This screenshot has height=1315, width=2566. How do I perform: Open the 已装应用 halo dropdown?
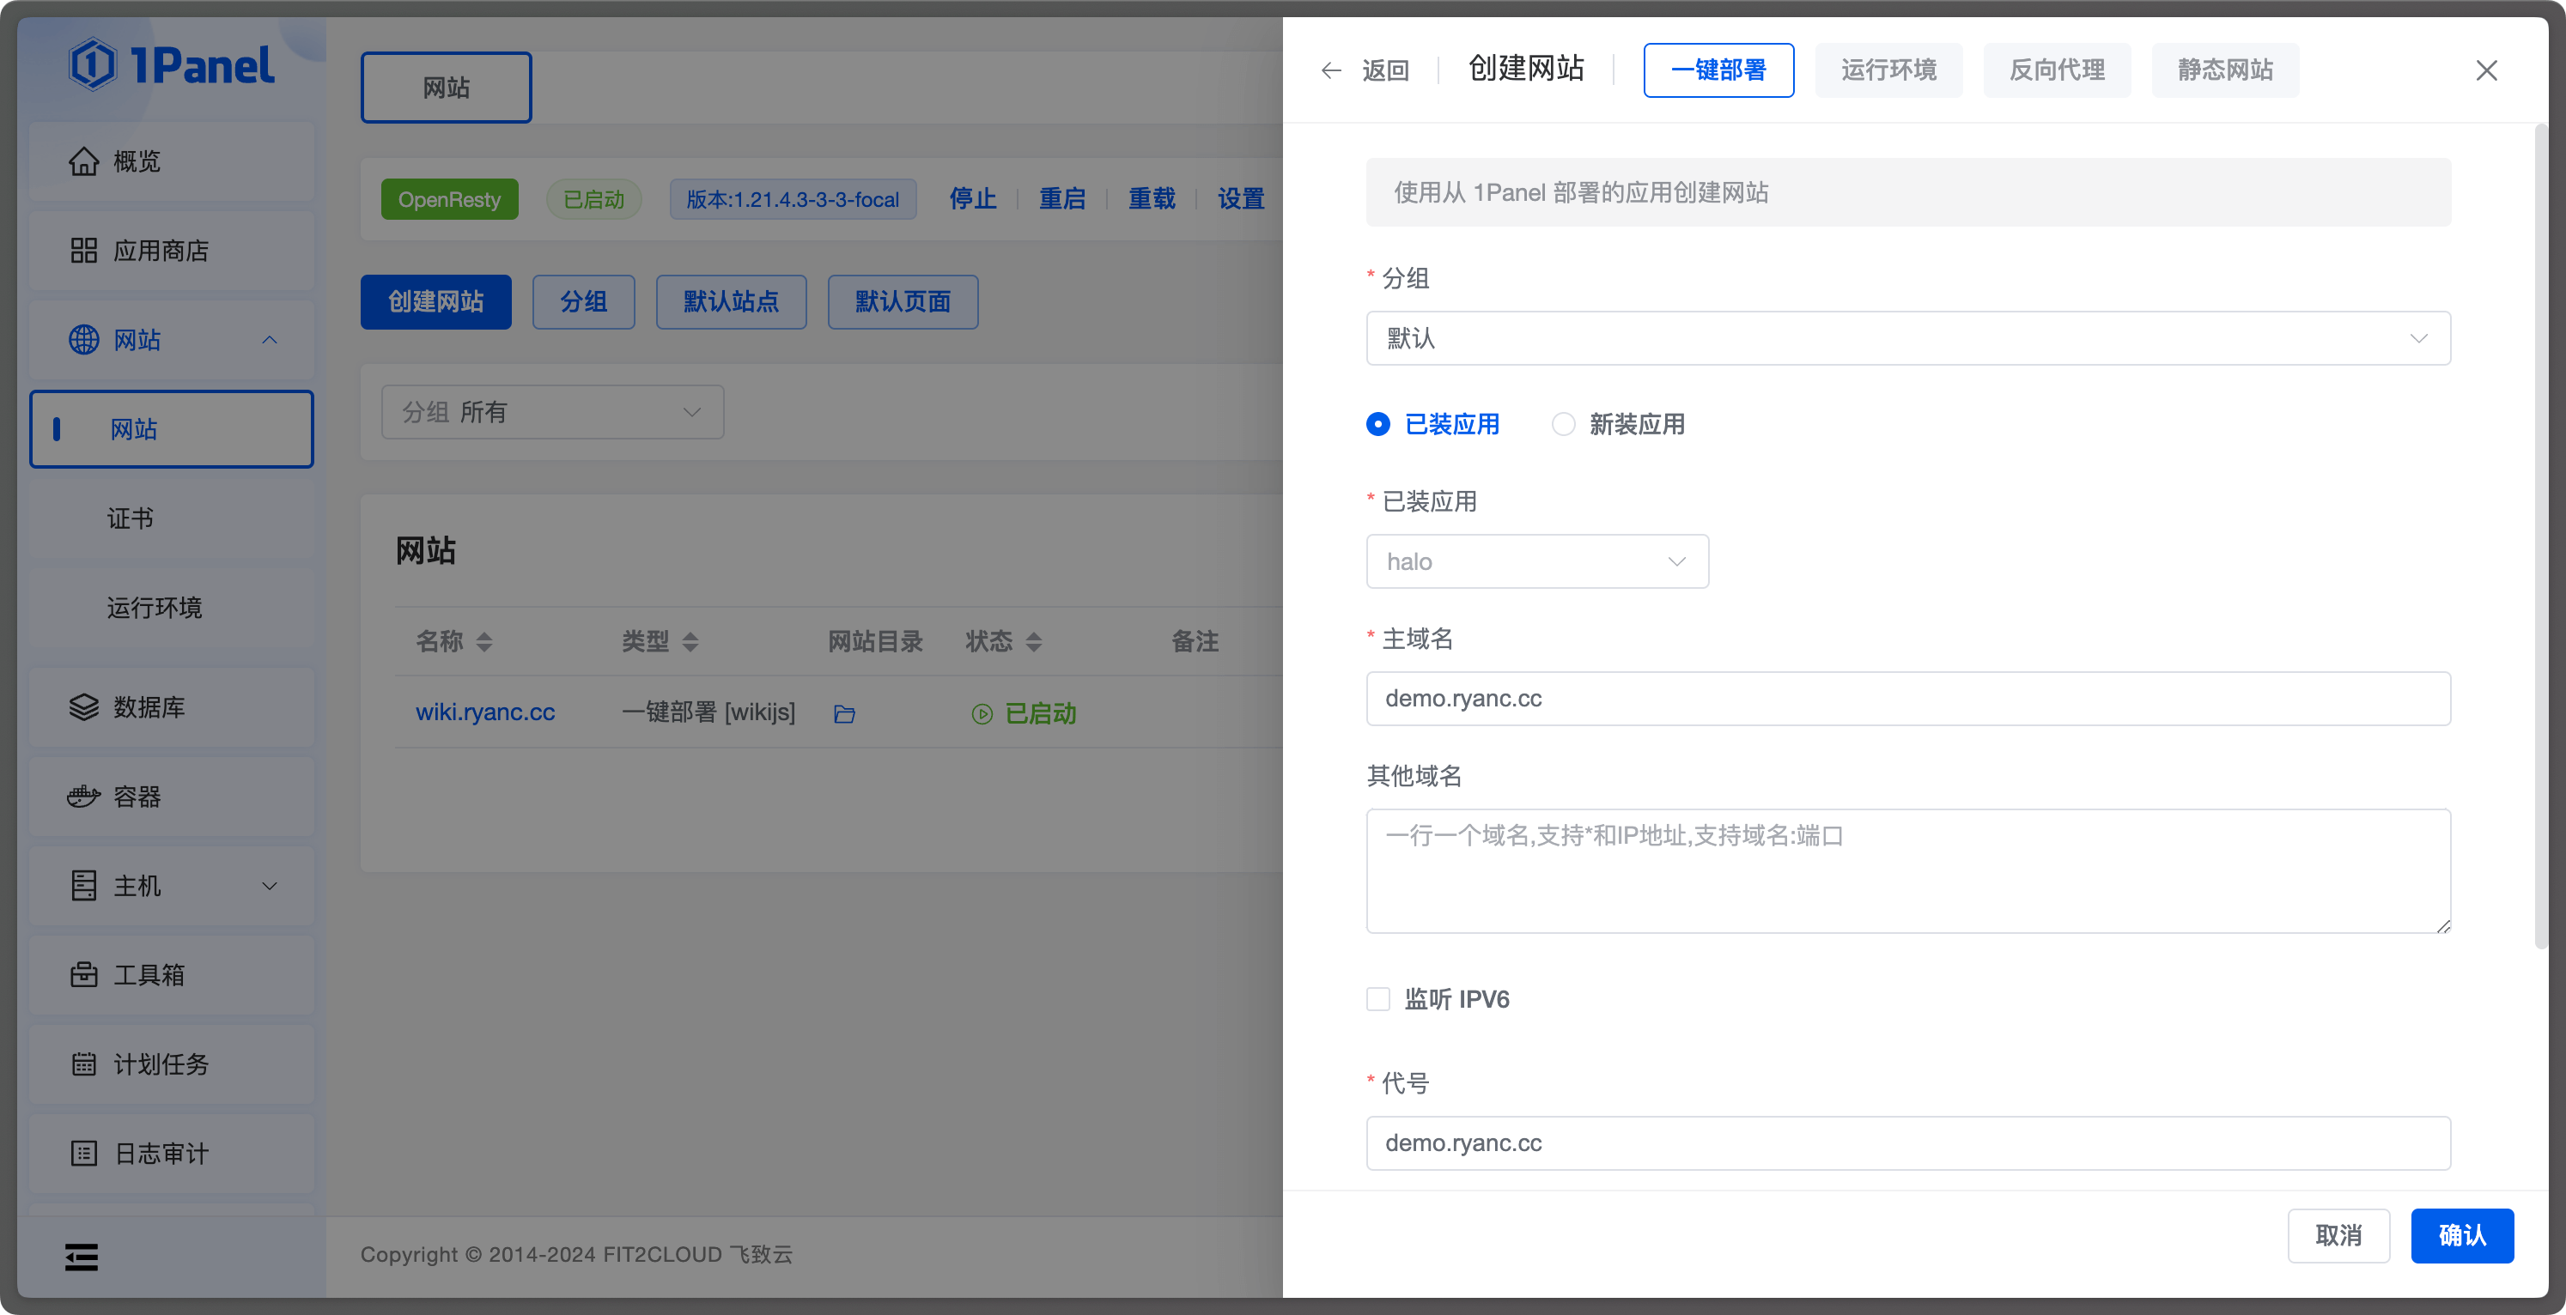coord(1536,561)
